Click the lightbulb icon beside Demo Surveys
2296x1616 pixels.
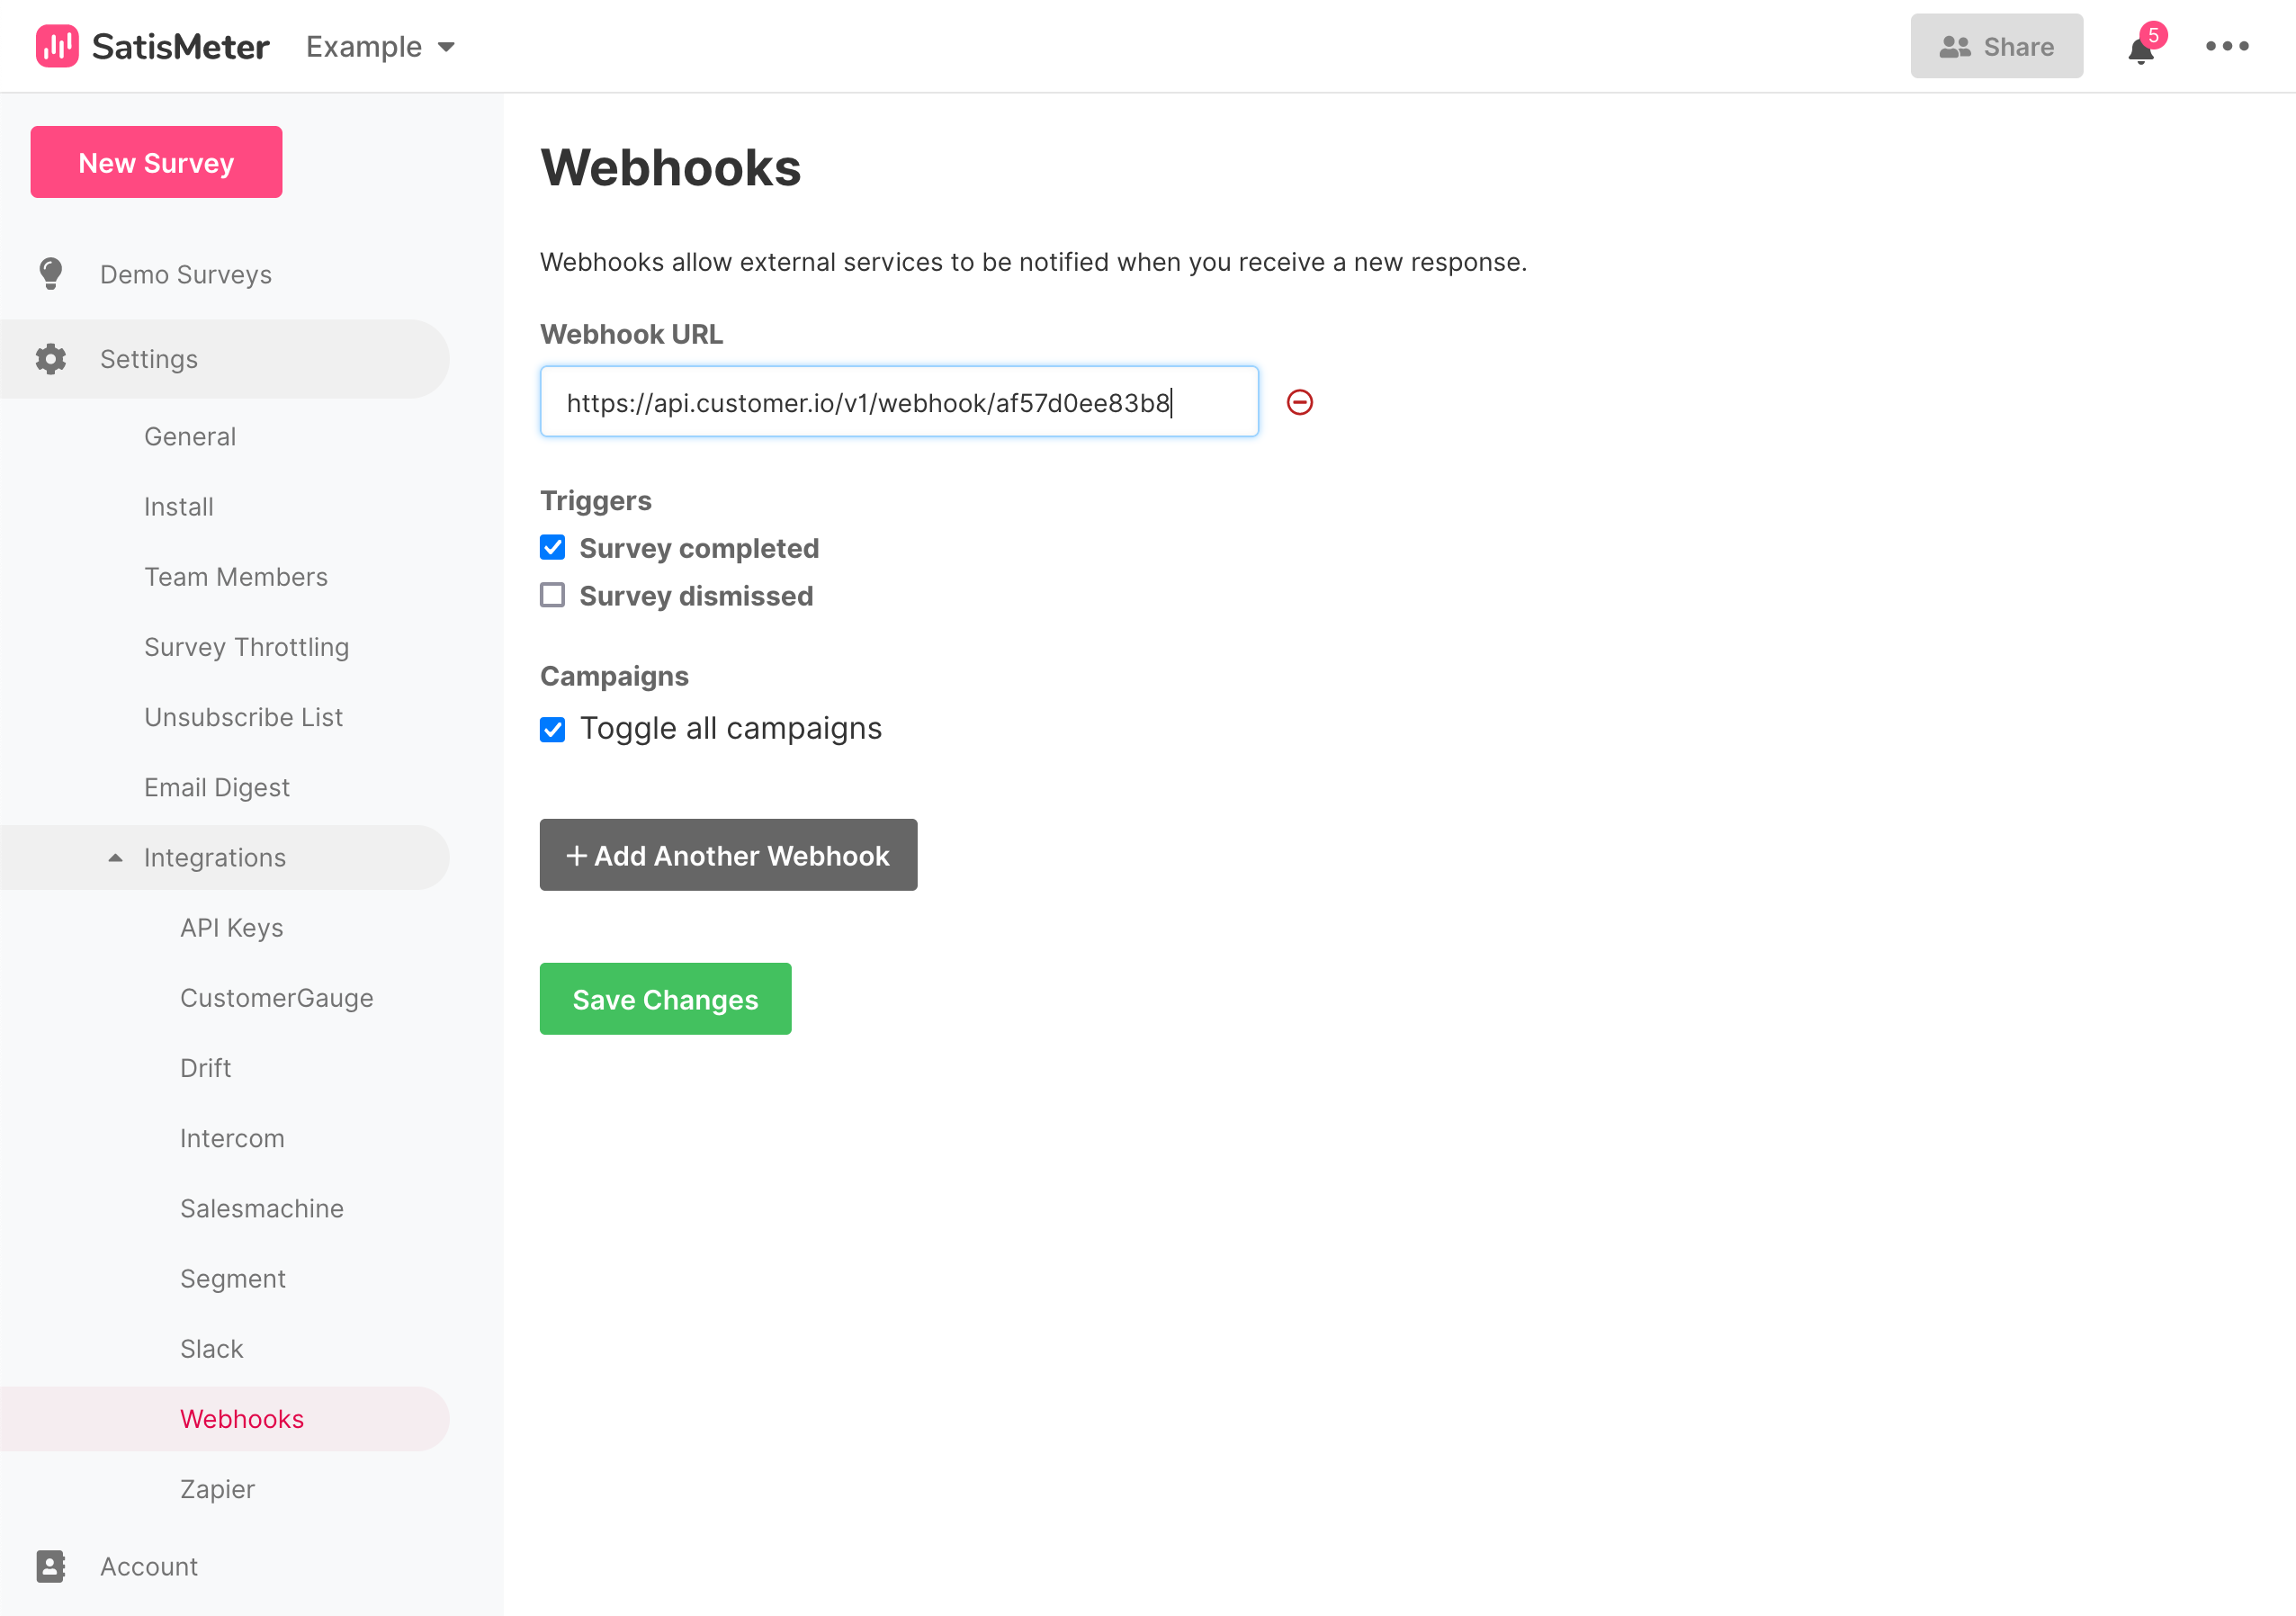pos(51,274)
